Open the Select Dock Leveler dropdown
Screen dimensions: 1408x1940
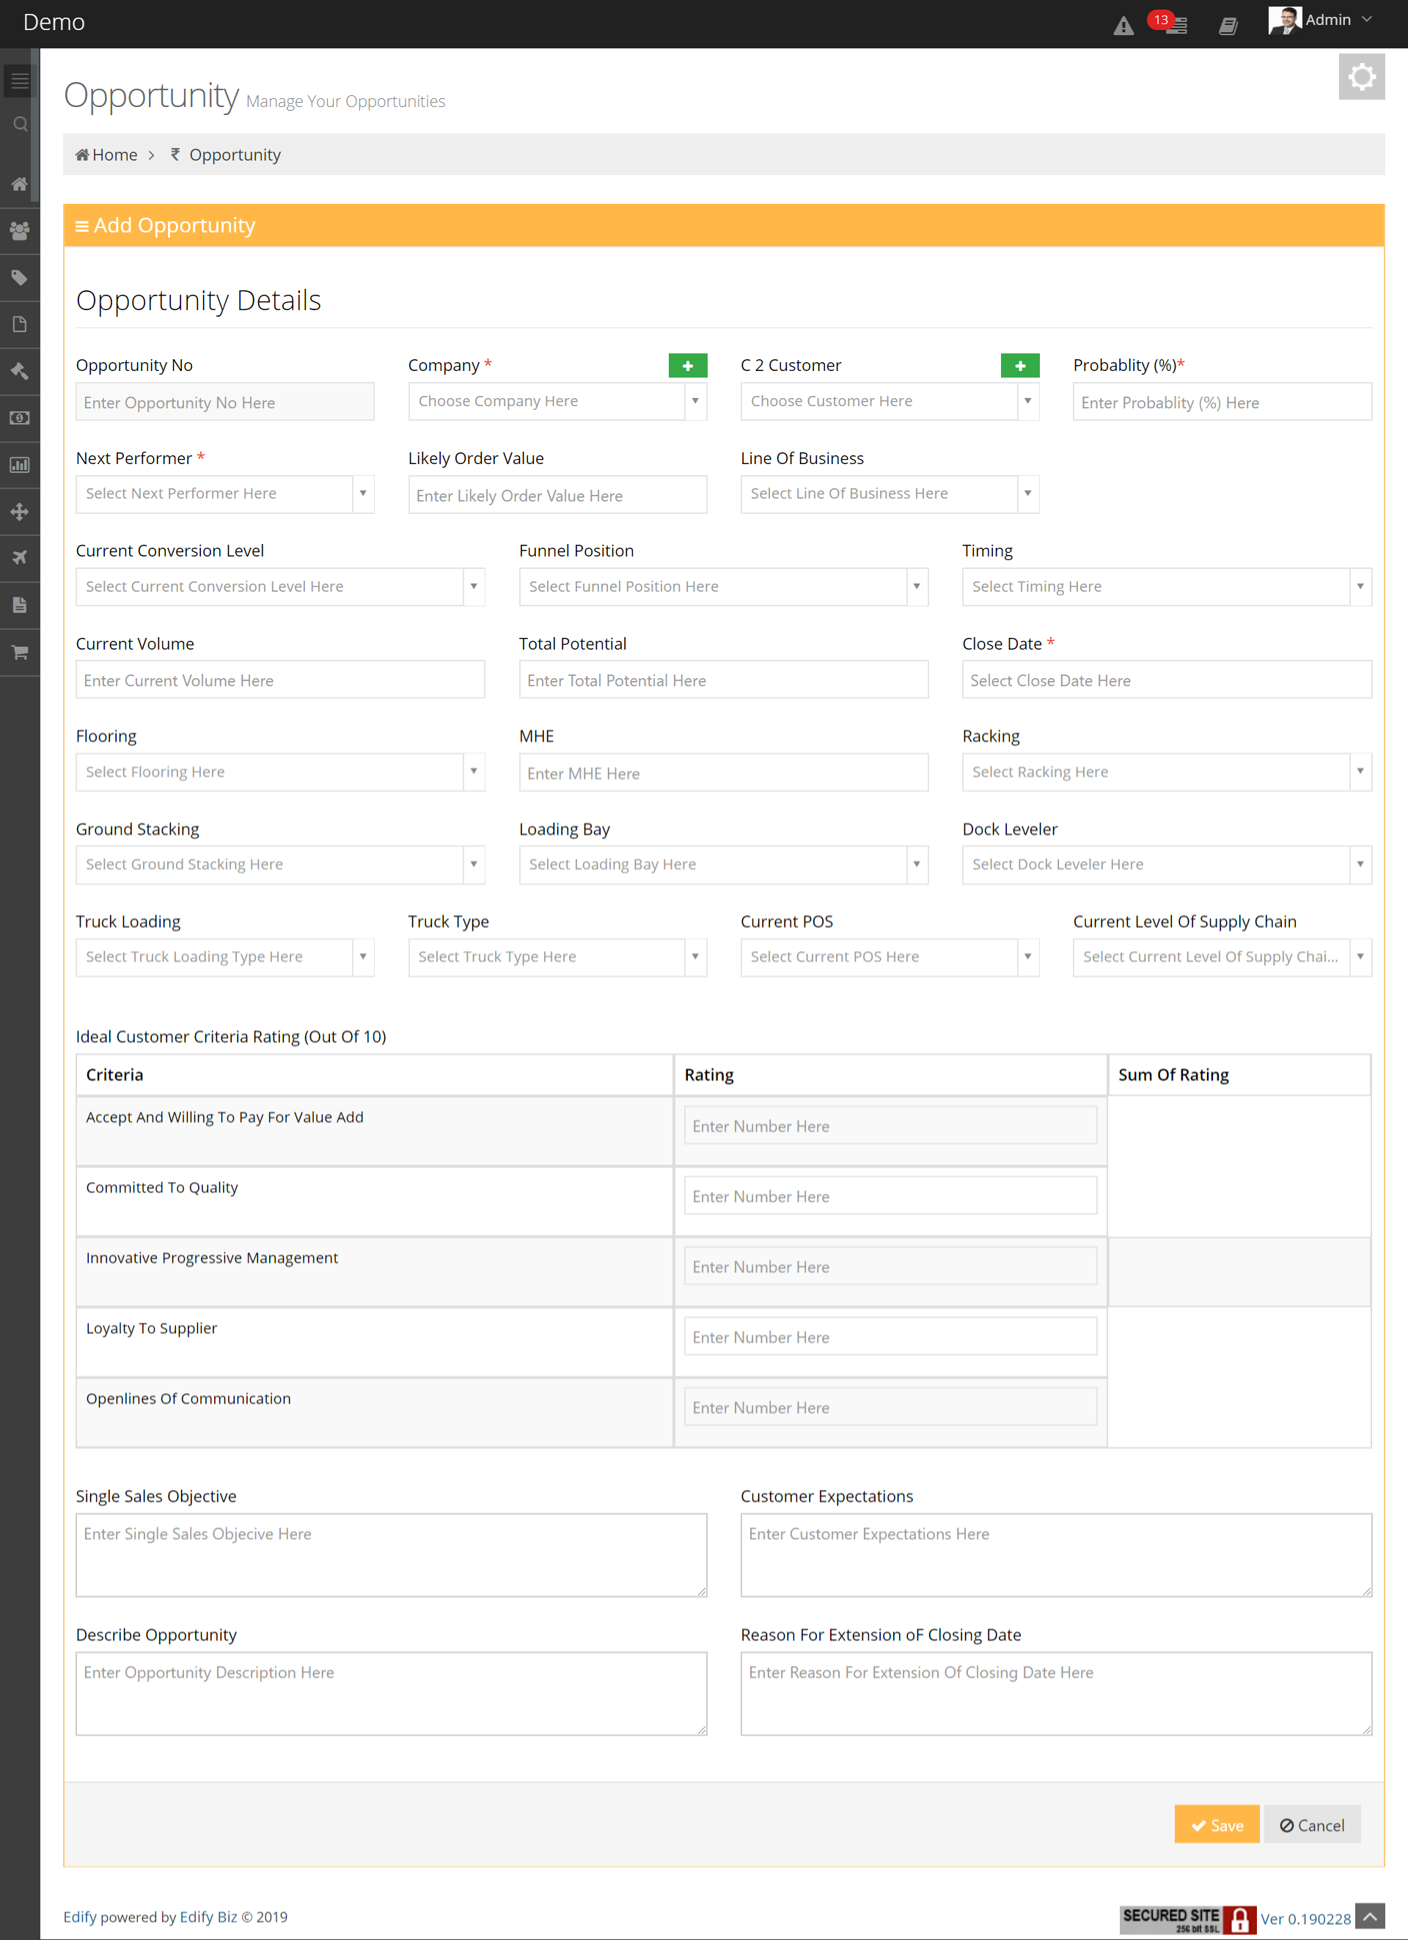tap(1166, 865)
